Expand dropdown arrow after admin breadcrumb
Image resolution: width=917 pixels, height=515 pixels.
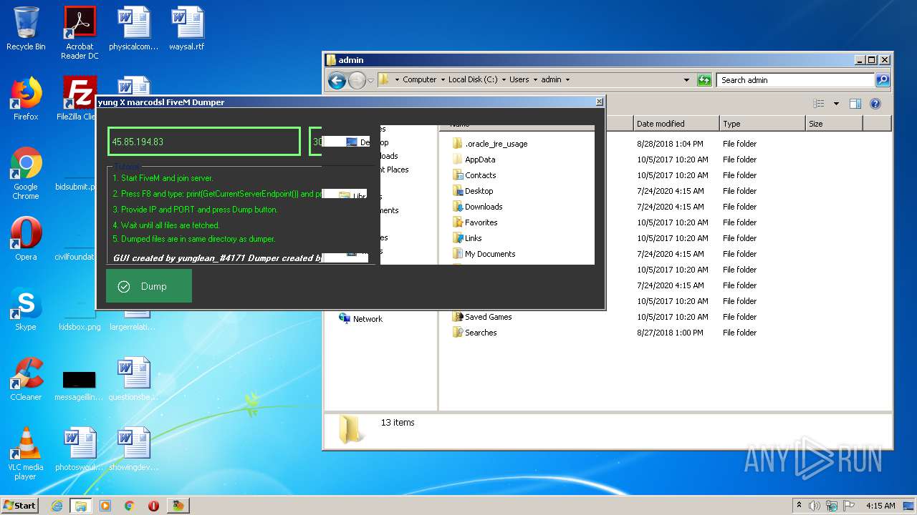coord(567,79)
